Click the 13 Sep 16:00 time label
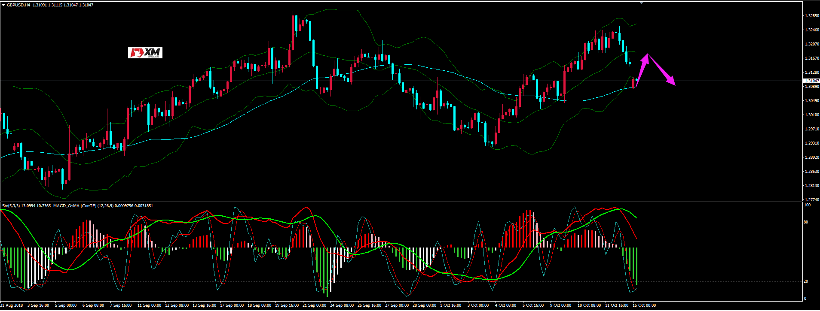This screenshot has height=311, width=820. coord(204,305)
